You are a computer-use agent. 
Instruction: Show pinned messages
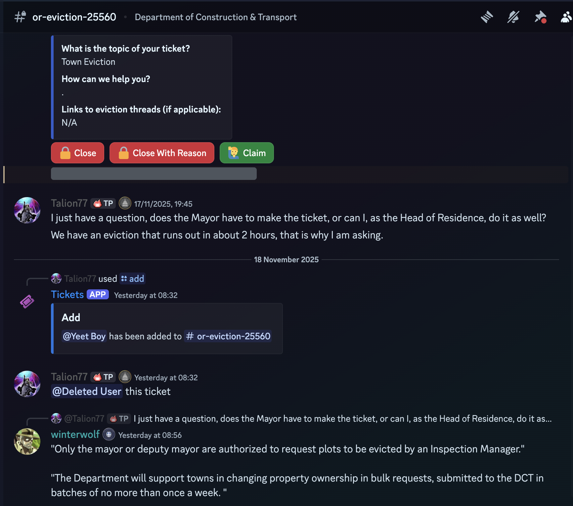pos(540,17)
